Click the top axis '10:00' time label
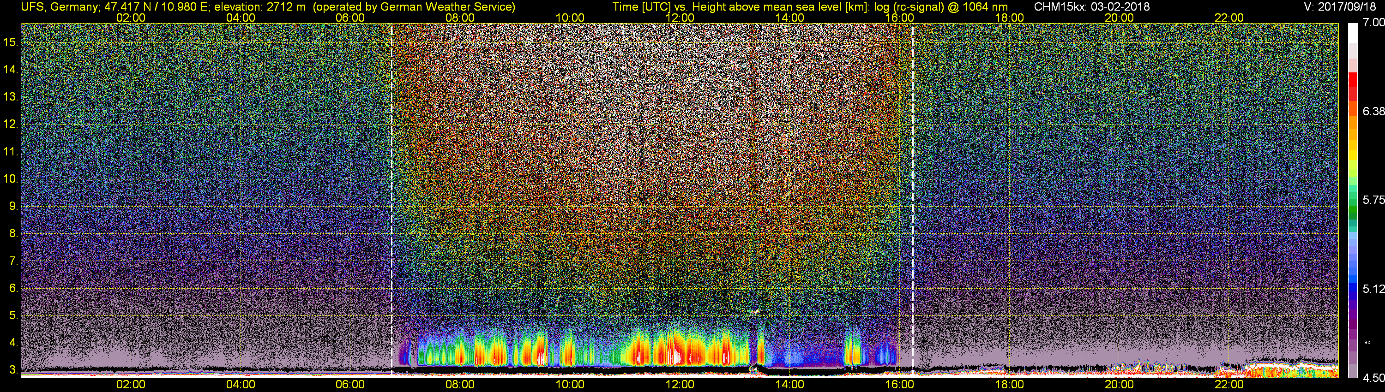This screenshot has width=1385, height=392. (x=570, y=18)
